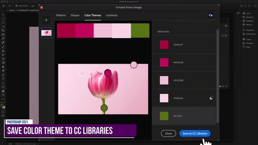Open the Layer dropdown in options bar

click(33, 6)
